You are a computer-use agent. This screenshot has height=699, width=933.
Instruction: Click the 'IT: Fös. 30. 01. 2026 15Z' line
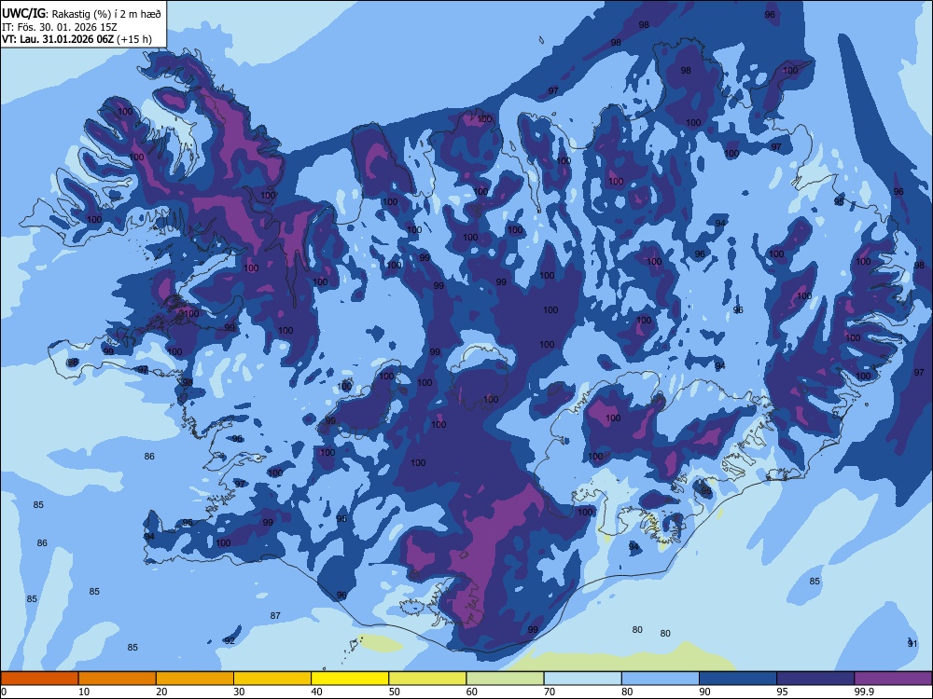point(60,27)
